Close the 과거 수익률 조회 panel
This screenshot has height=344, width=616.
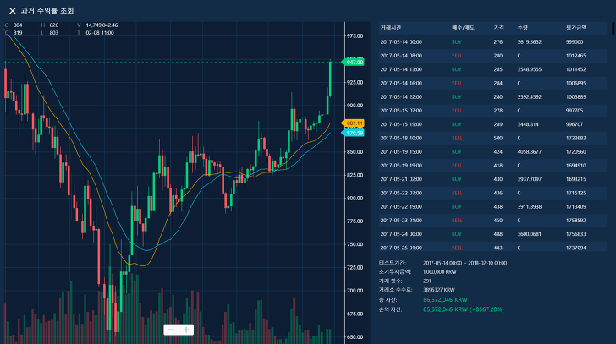pyautogui.click(x=12, y=11)
